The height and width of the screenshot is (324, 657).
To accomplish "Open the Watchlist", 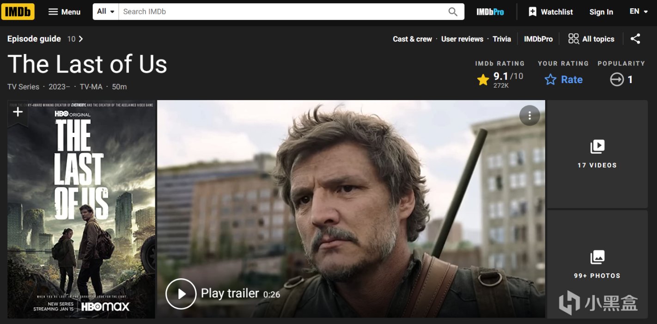I will 551,12.
